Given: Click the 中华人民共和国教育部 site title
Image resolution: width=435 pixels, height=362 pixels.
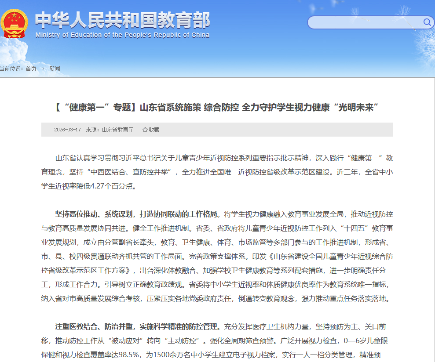Looking at the screenshot, I should coord(122,20).
